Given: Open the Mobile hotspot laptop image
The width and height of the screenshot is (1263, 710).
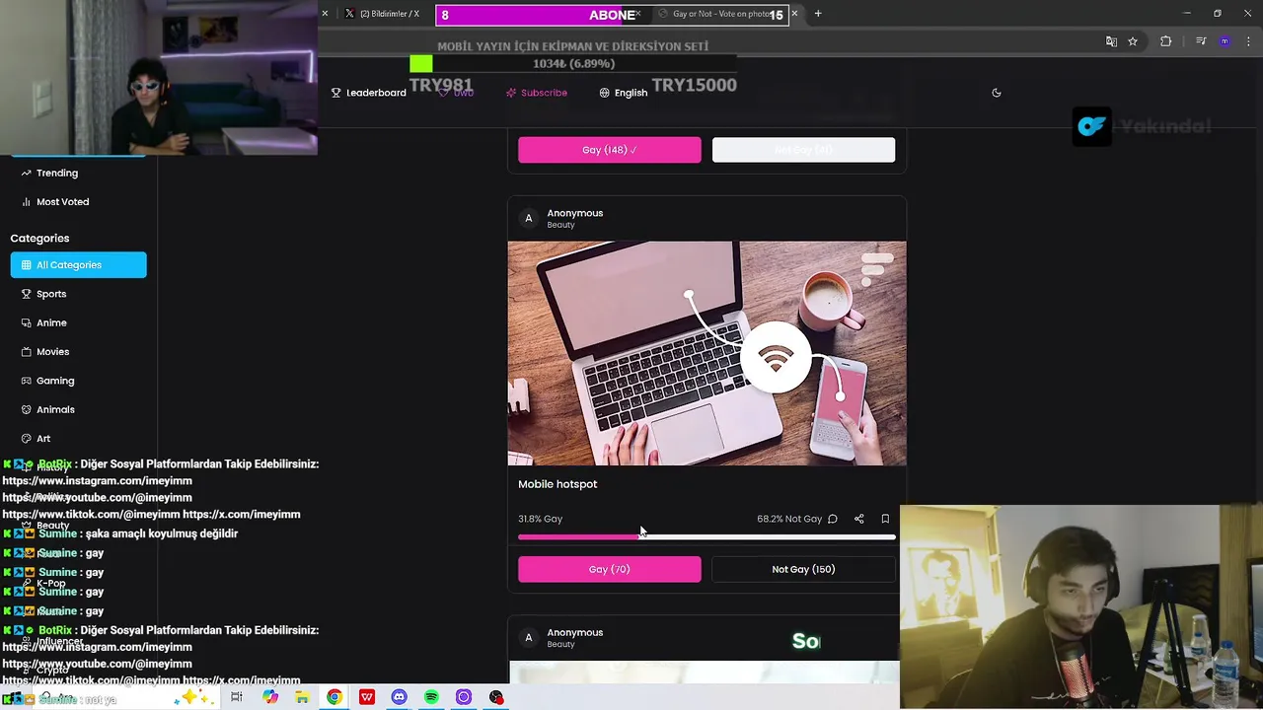Looking at the screenshot, I should click(706, 353).
